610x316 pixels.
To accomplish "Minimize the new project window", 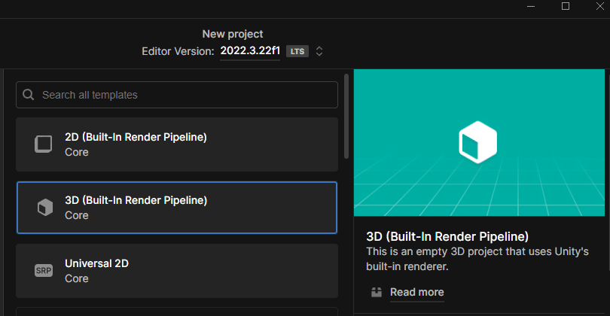I will coord(531,6).
